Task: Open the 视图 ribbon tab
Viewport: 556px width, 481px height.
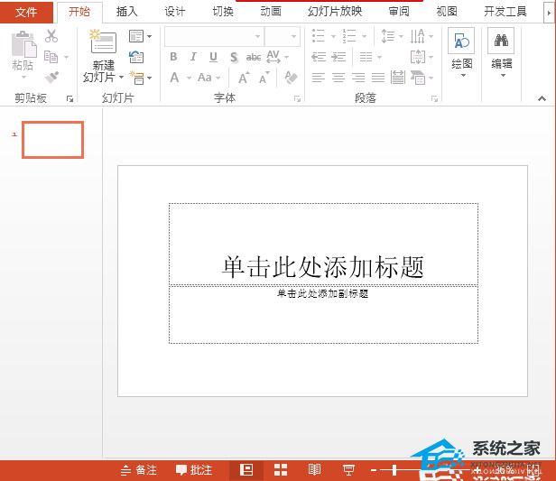Action: pos(447,12)
